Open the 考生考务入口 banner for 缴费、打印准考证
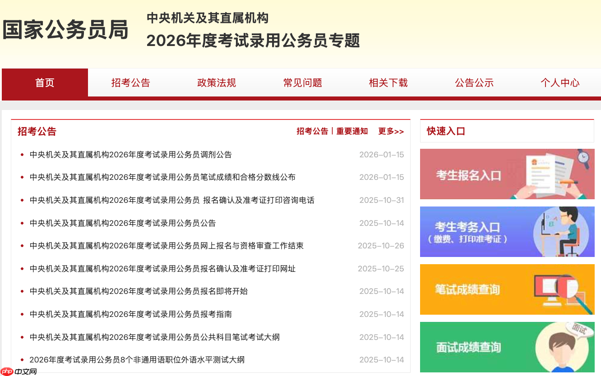601x376 pixels. [507, 232]
